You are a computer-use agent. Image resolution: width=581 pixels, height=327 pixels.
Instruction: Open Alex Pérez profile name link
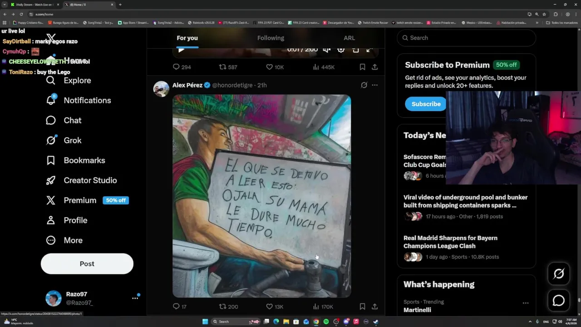point(187,85)
